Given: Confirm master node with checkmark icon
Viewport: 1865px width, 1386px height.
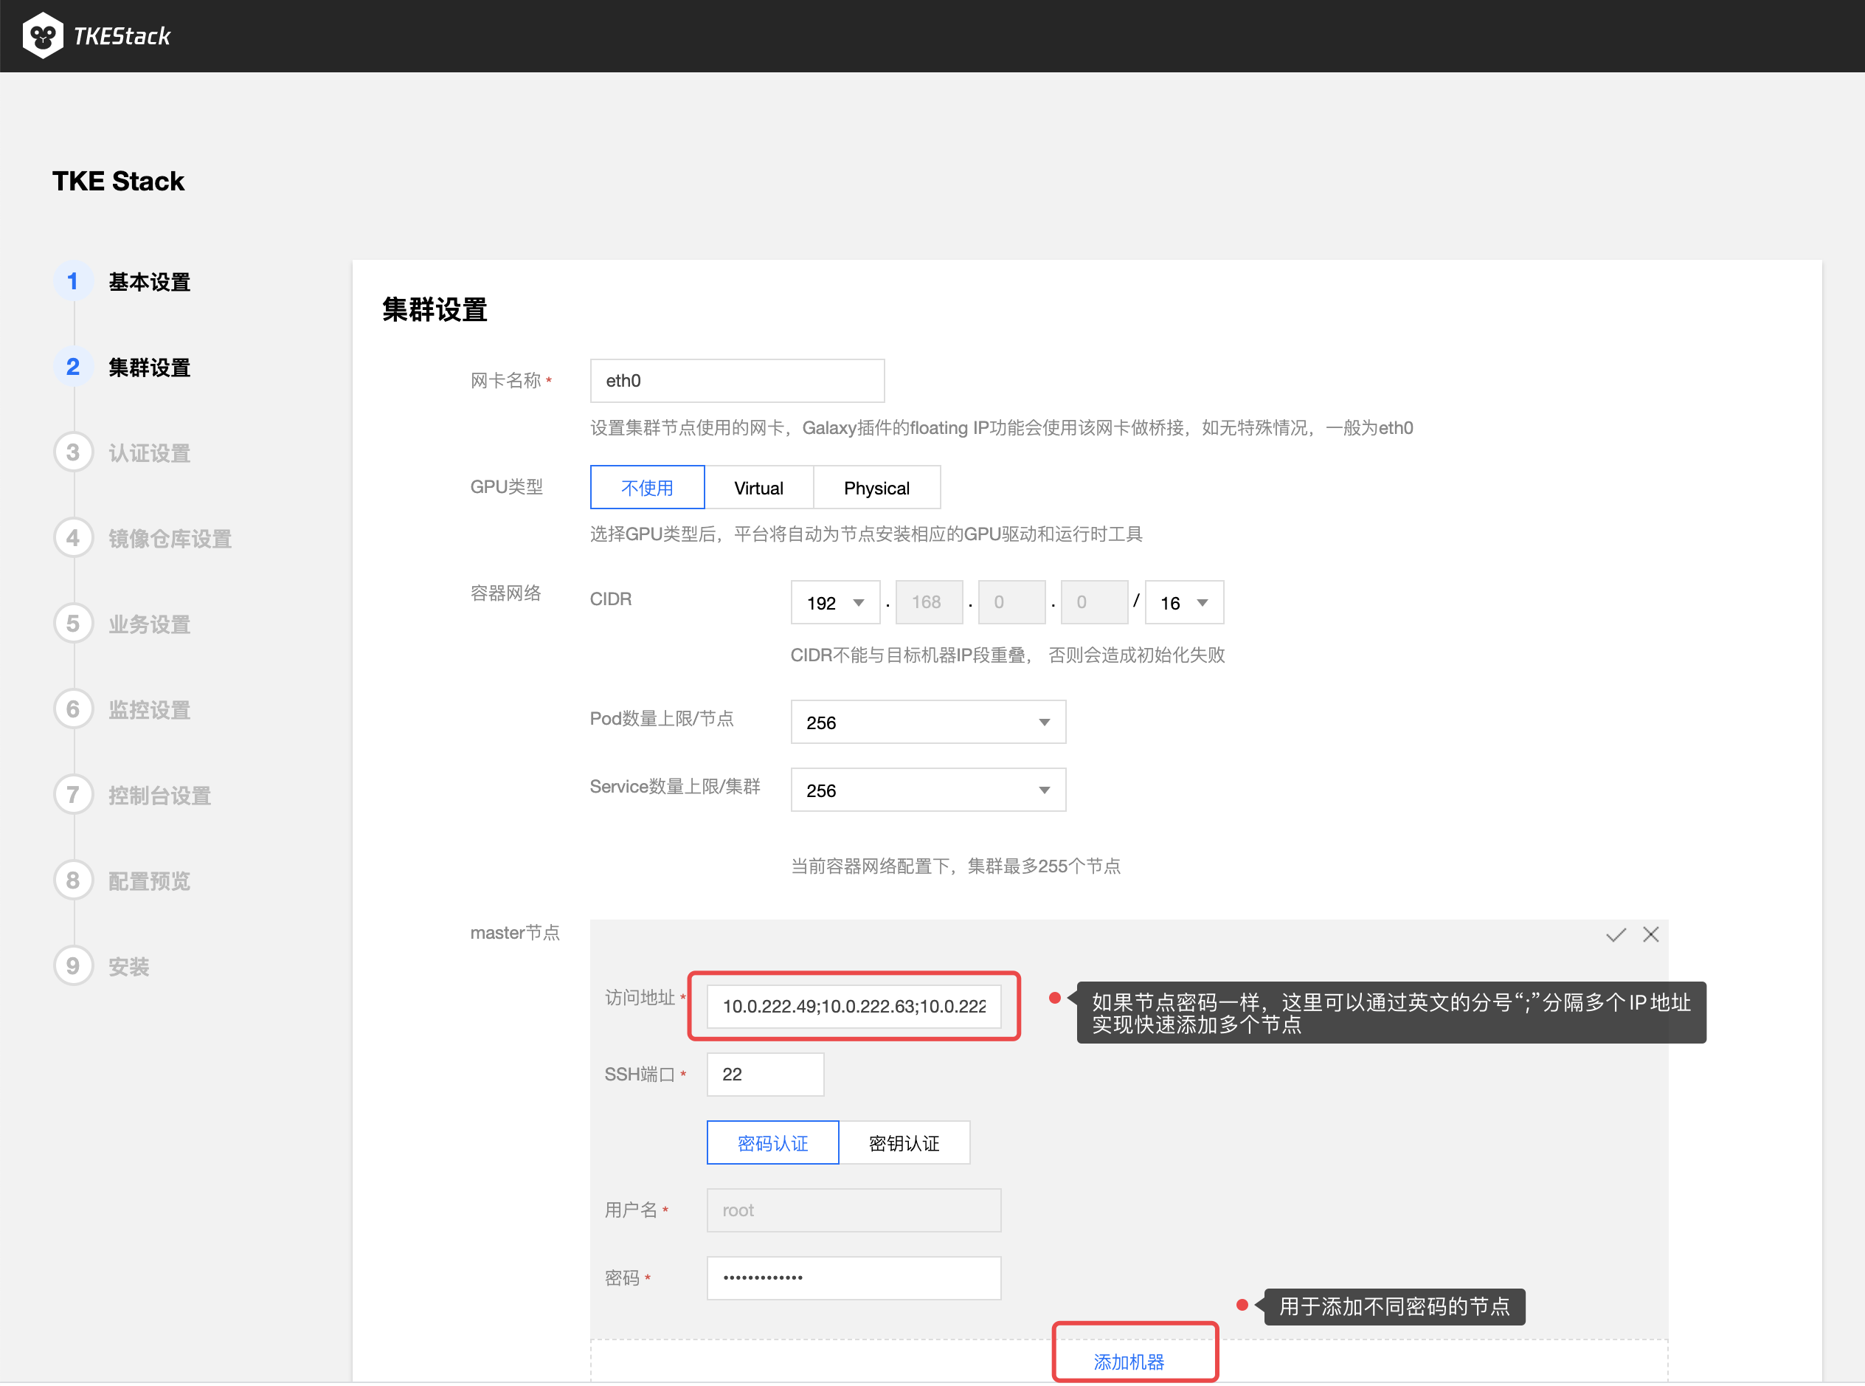Looking at the screenshot, I should [1615, 934].
